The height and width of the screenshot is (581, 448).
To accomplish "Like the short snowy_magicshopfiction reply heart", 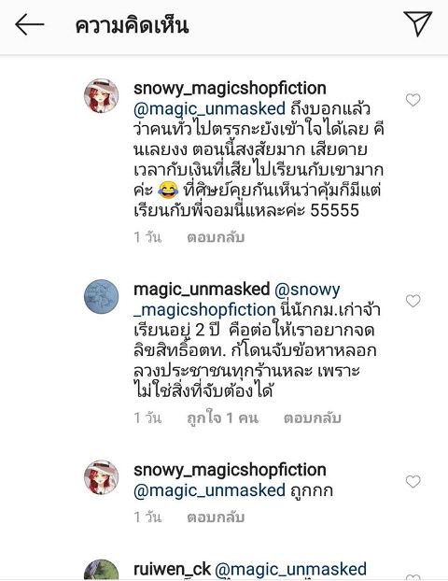I will [x=413, y=481].
